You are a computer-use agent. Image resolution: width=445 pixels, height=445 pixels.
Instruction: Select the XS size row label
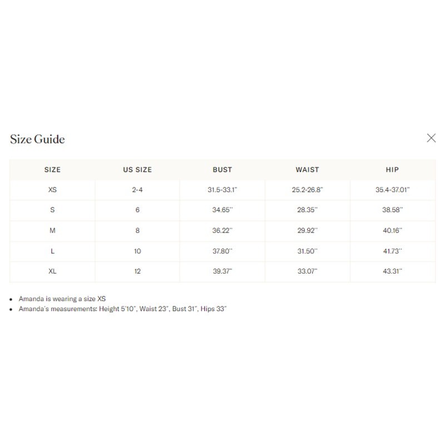tap(52, 190)
